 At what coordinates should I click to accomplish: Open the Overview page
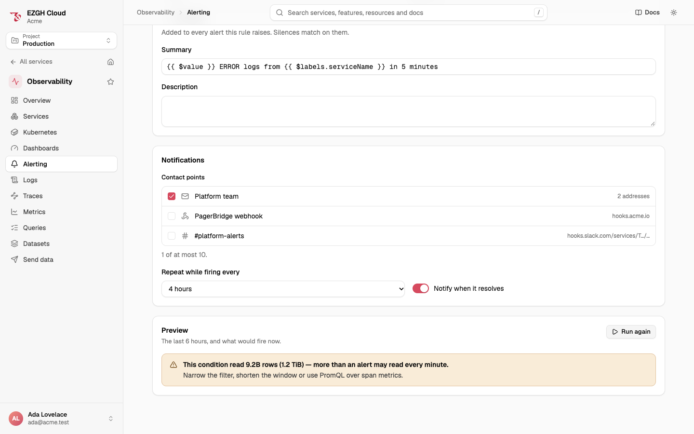coord(61,100)
